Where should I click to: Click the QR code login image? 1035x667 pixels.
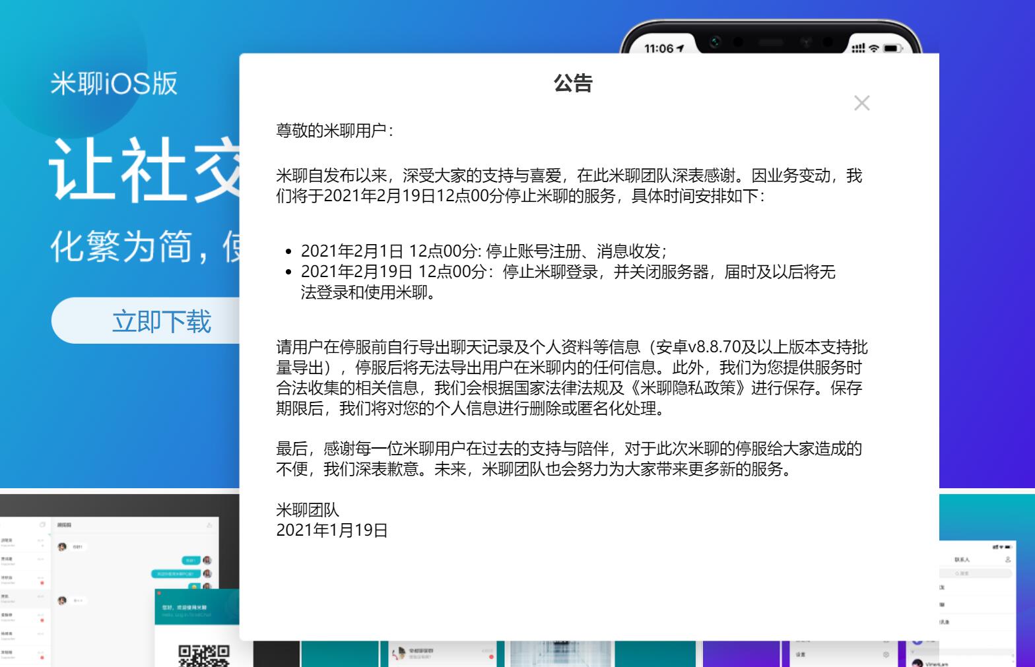[x=204, y=655]
